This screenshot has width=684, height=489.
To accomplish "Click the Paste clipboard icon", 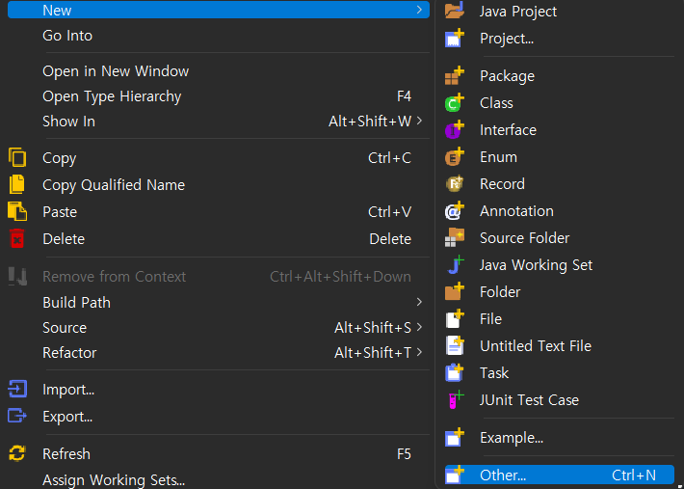I will tap(17, 212).
